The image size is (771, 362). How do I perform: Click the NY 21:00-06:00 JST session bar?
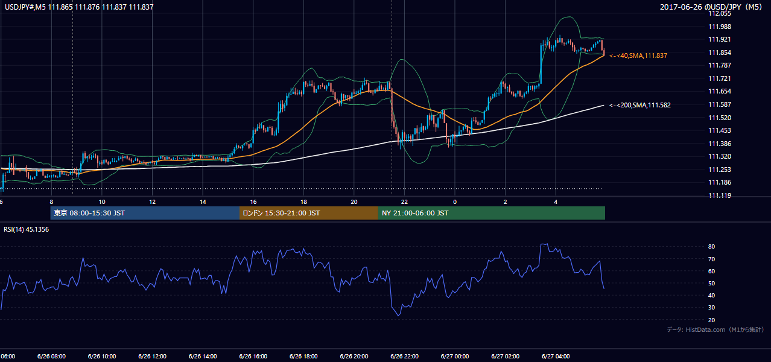click(x=492, y=213)
